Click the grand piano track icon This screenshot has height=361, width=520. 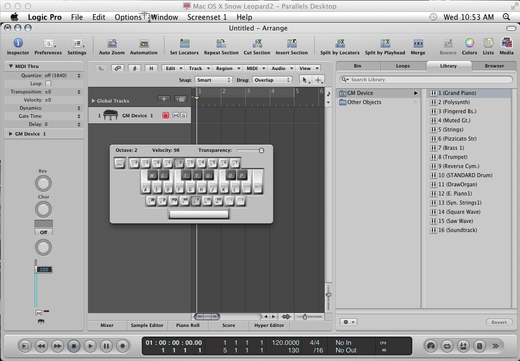(x=110, y=115)
